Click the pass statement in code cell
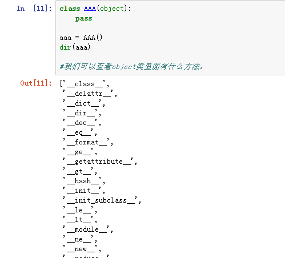 [x=84, y=19]
